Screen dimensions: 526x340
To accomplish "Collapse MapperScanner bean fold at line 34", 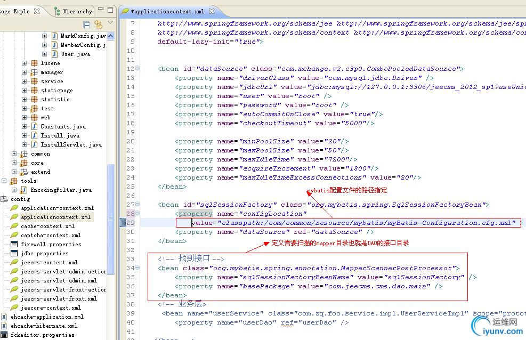I will [x=137, y=267].
